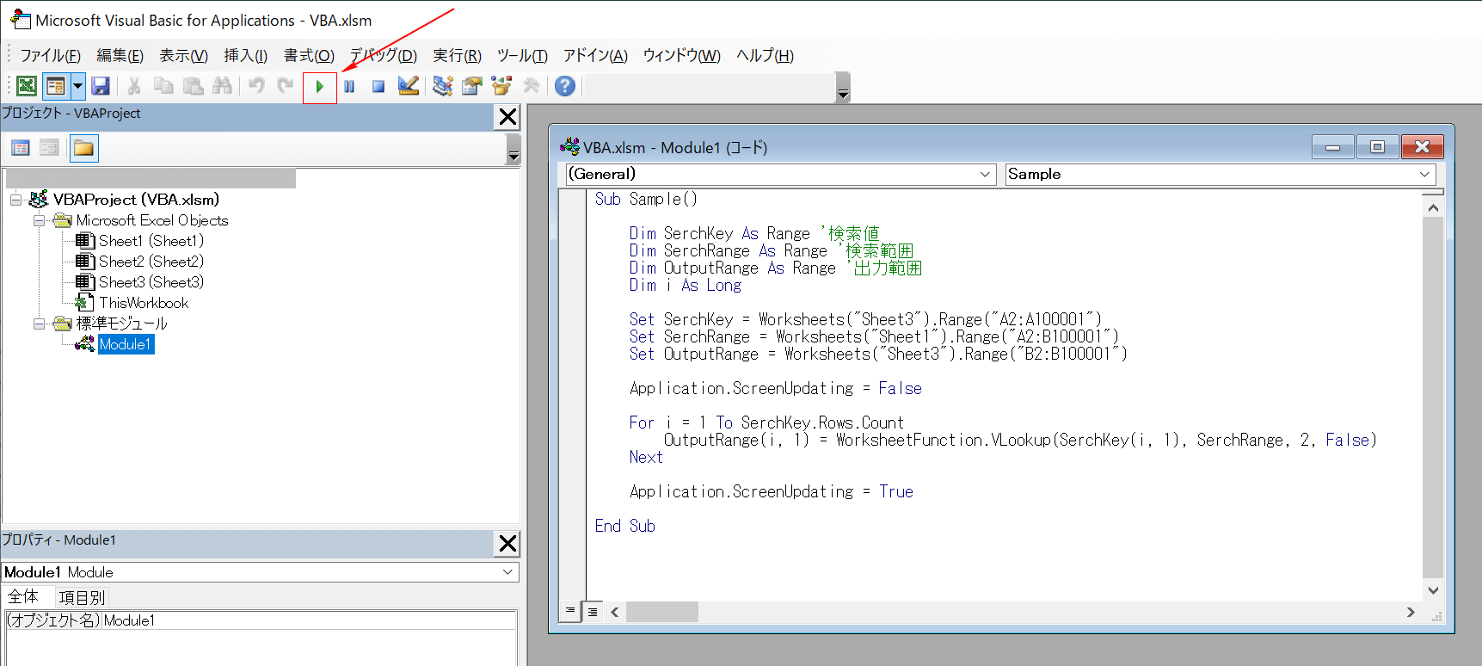
Task: Open the 挿入(I) menu
Action: point(245,56)
